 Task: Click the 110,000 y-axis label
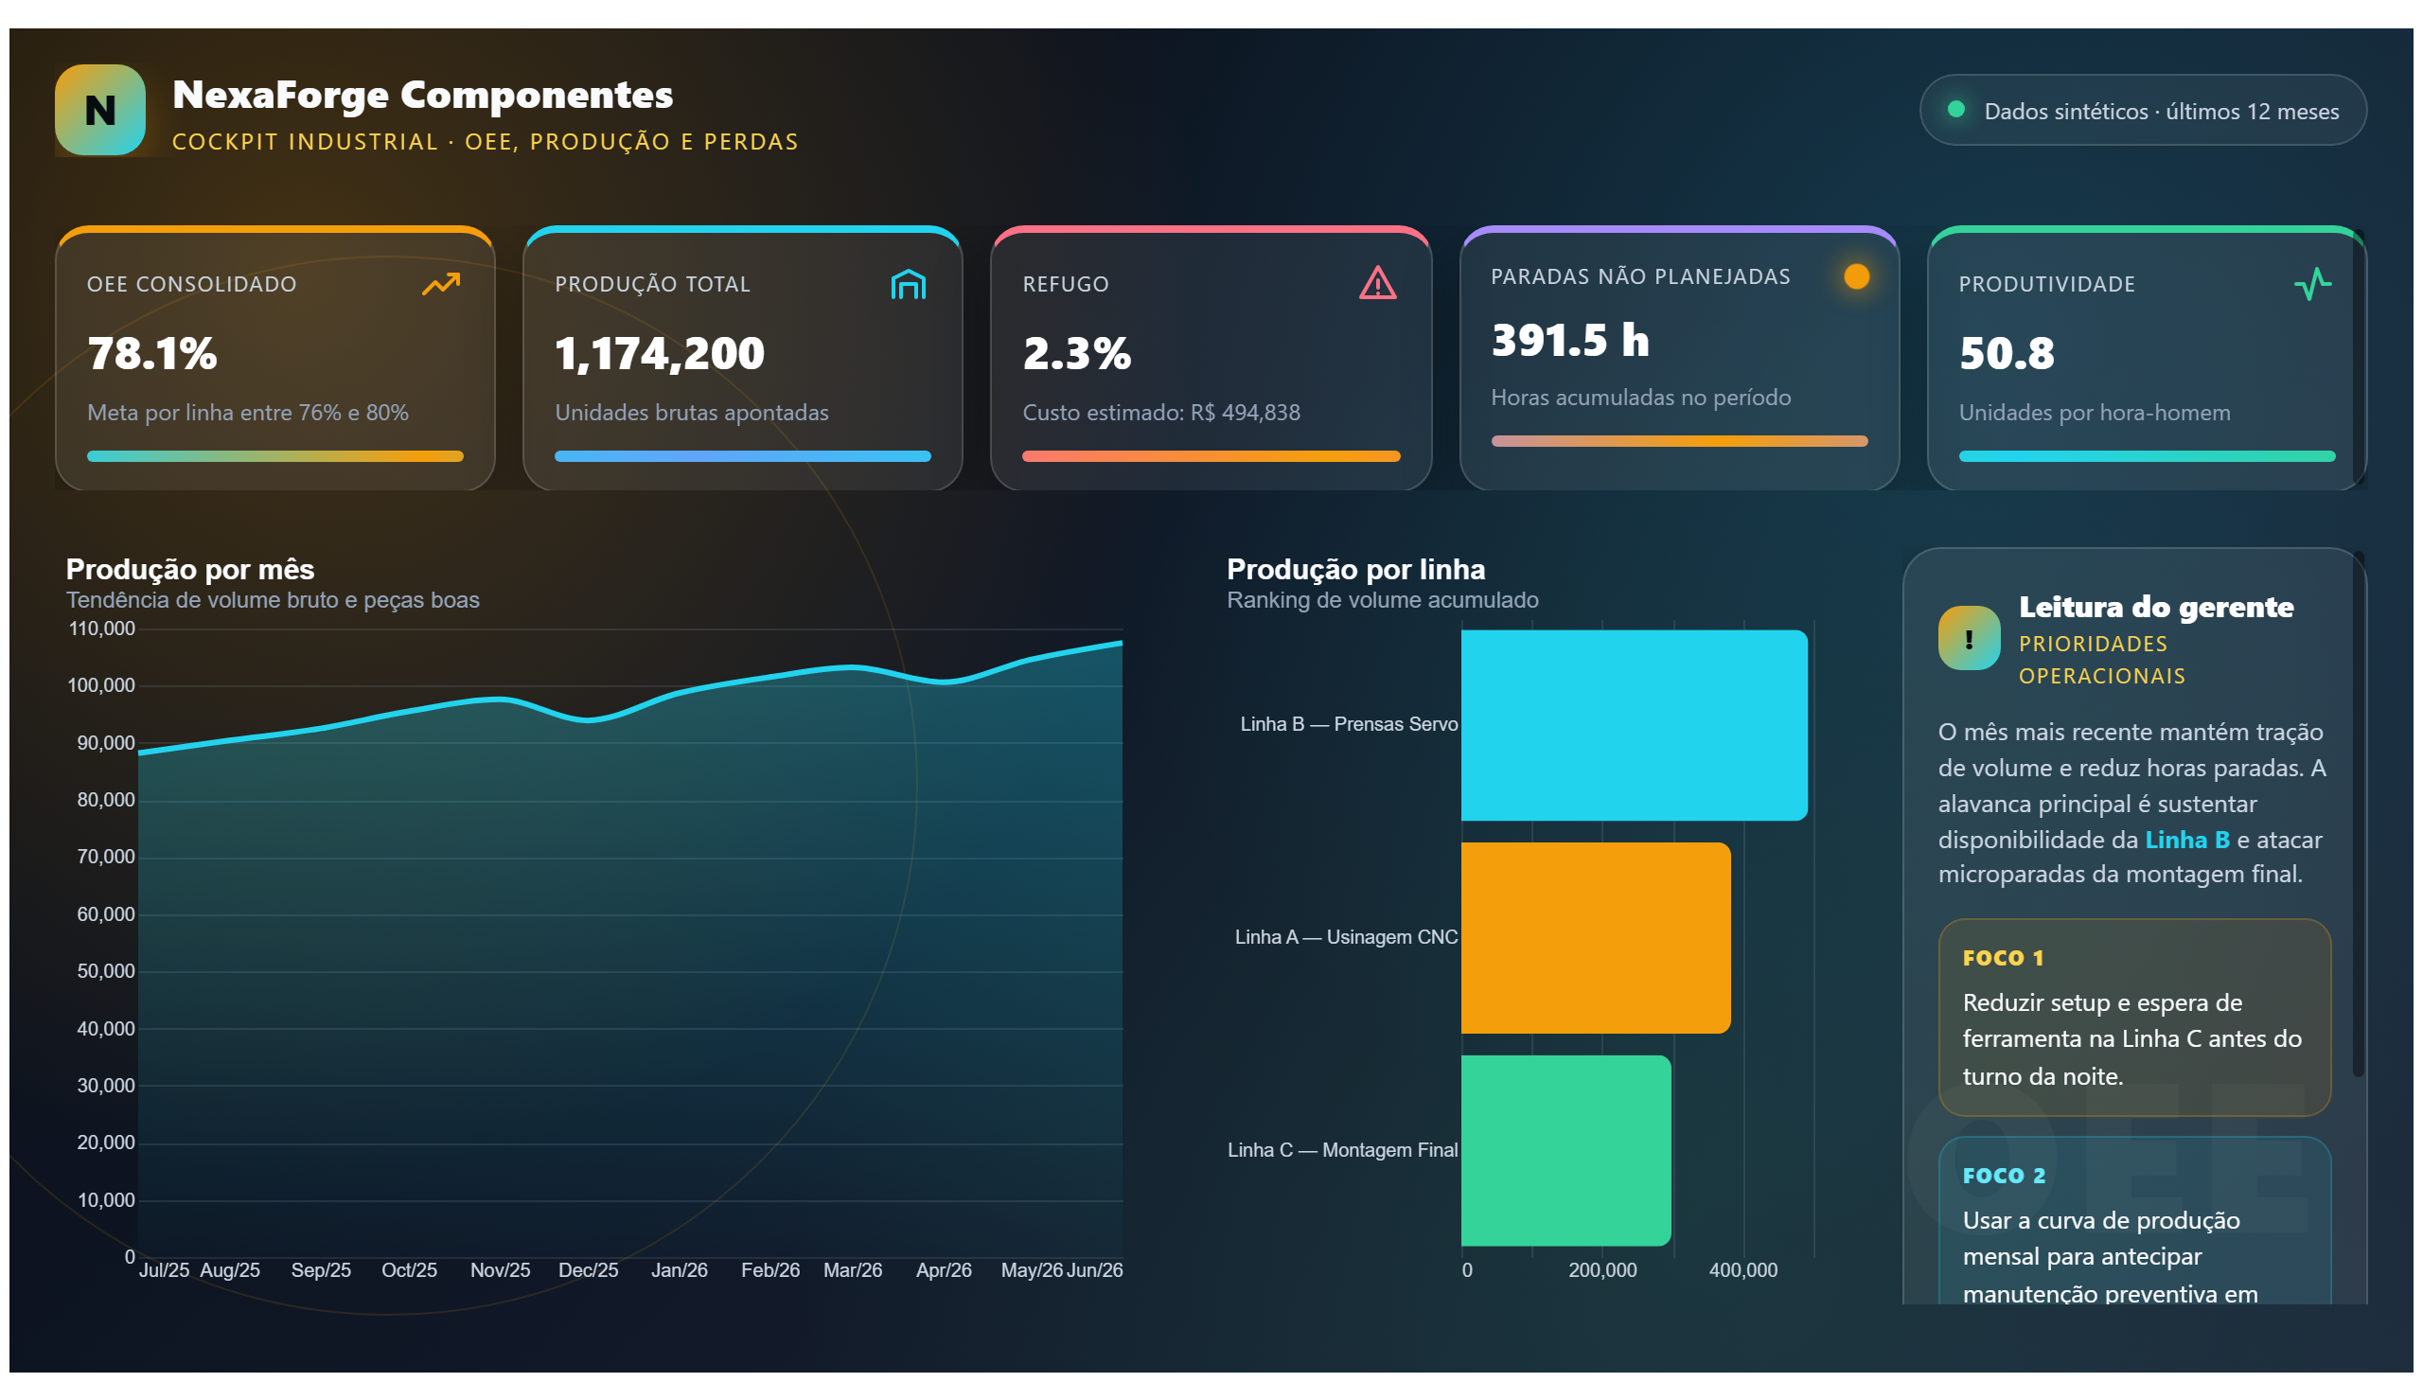click(101, 629)
